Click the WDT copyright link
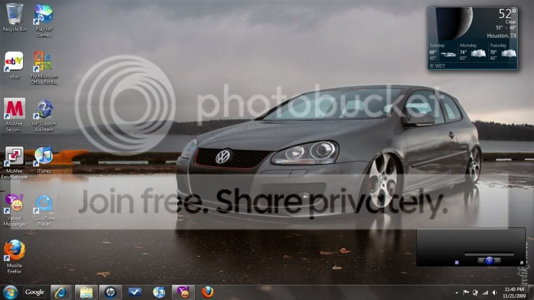Image resolution: width=534 pixels, height=300 pixels. (437, 66)
